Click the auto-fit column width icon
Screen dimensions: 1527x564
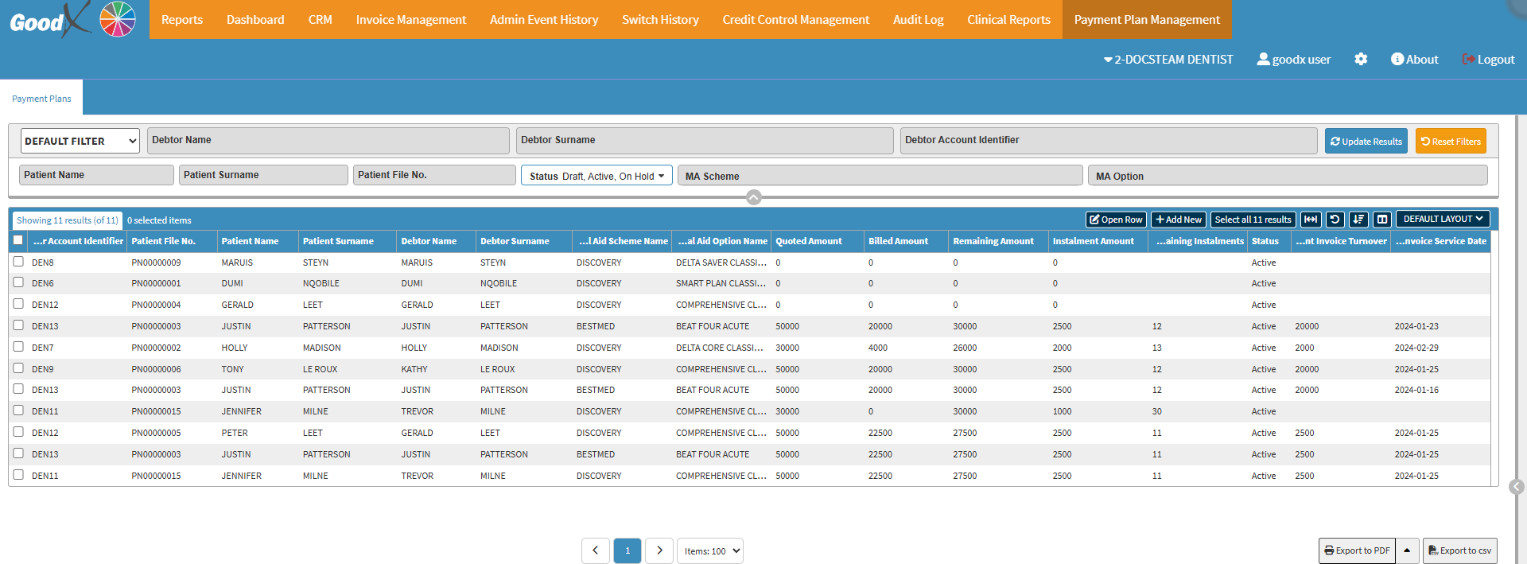1311,220
